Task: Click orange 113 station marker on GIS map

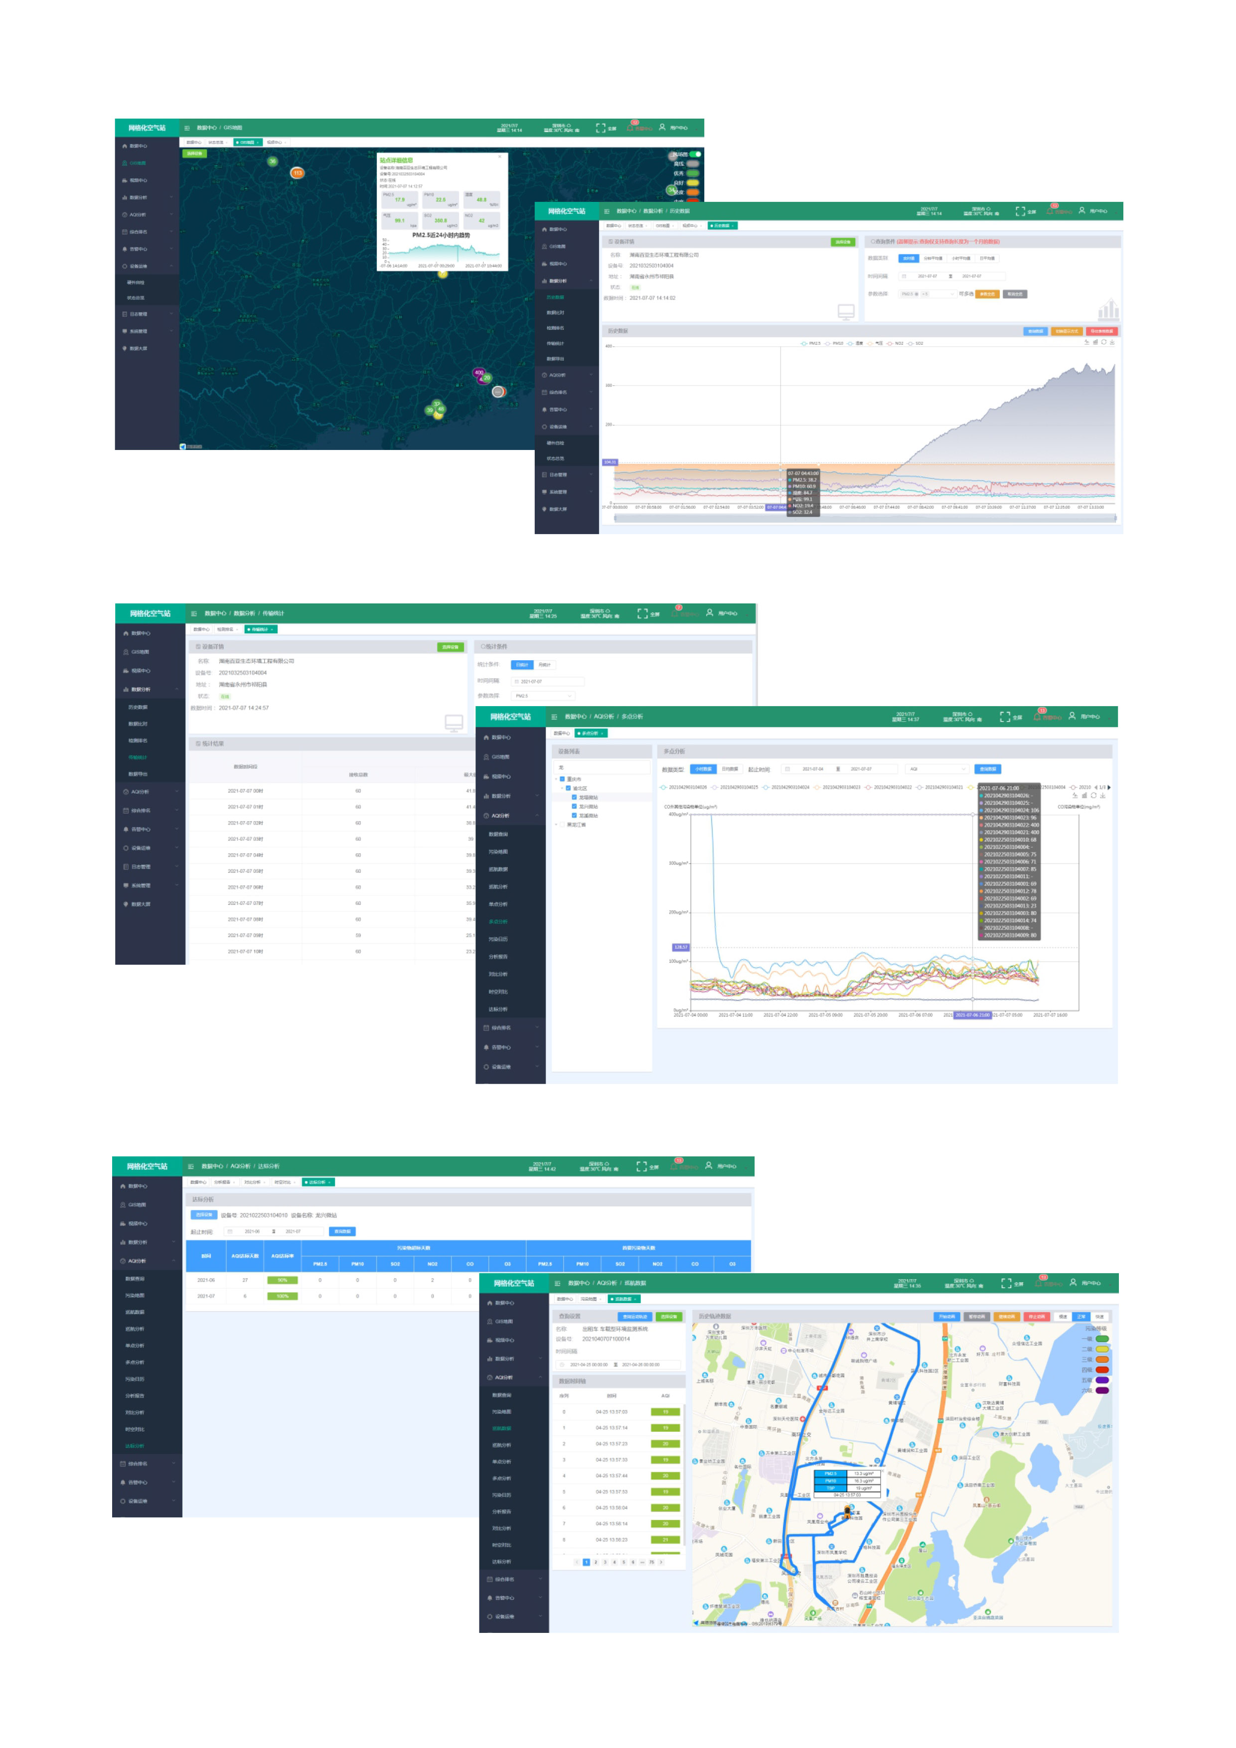Action: pos(297,173)
